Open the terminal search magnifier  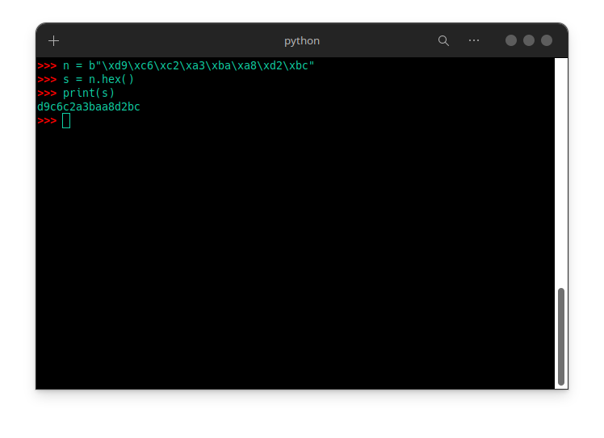[x=443, y=41]
